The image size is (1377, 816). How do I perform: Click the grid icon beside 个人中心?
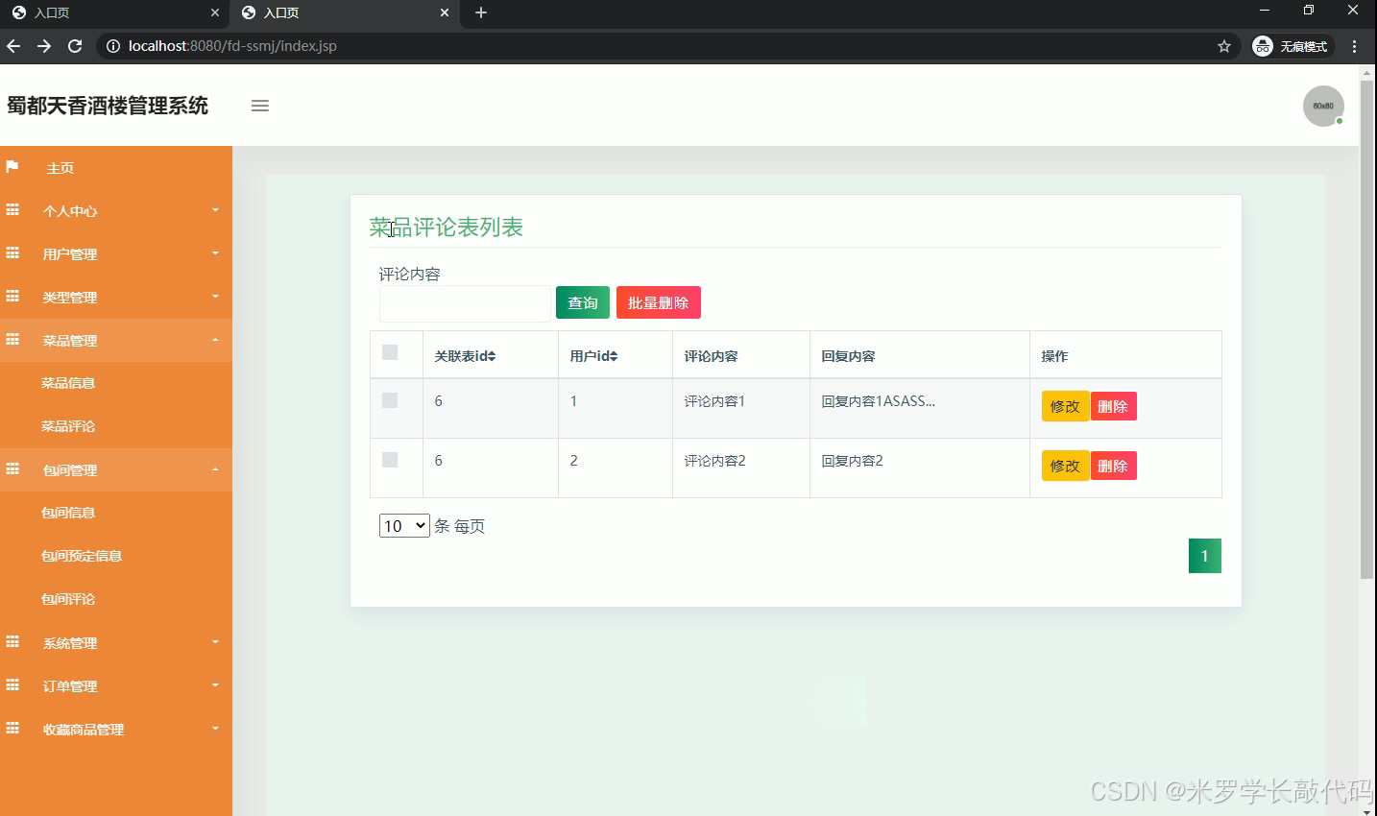(x=12, y=210)
